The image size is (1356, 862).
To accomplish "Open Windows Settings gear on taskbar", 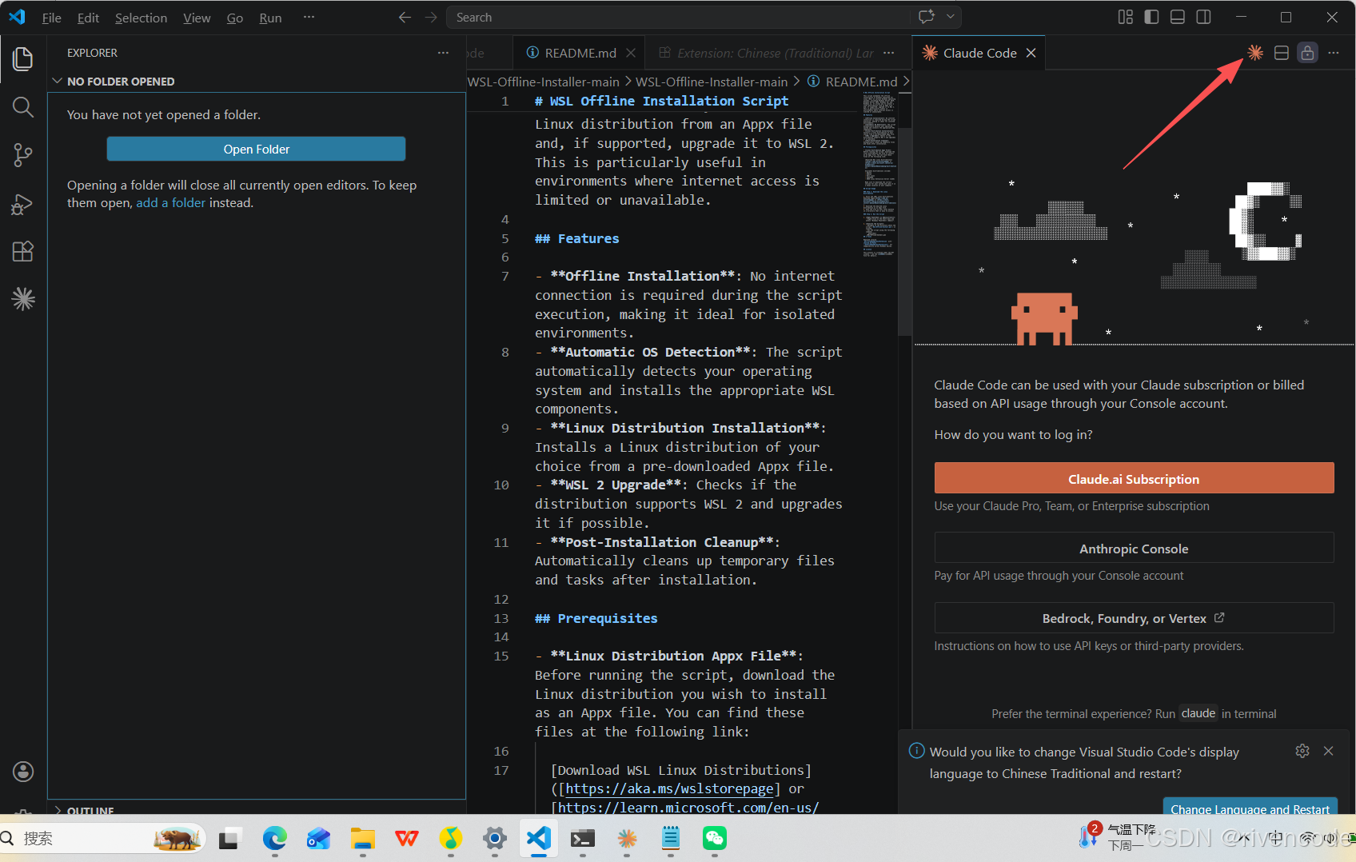I will 494,838.
